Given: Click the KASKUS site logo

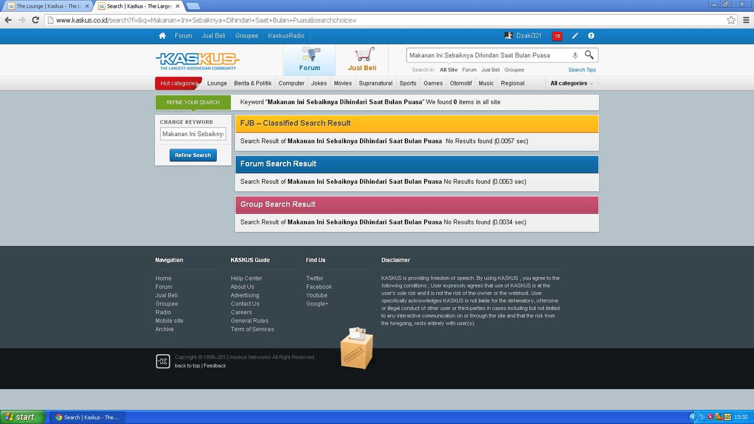Looking at the screenshot, I should [x=197, y=61].
